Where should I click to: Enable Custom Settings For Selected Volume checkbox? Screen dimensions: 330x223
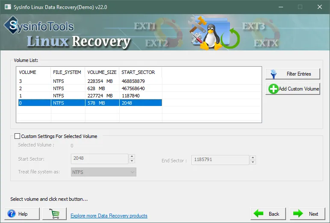tap(17, 136)
